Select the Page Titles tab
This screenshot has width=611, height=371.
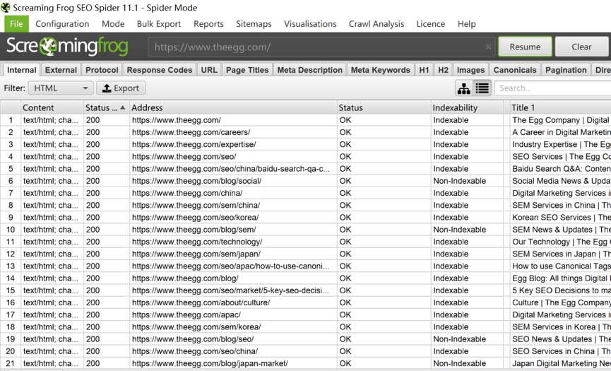pyautogui.click(x=247, y=70)
